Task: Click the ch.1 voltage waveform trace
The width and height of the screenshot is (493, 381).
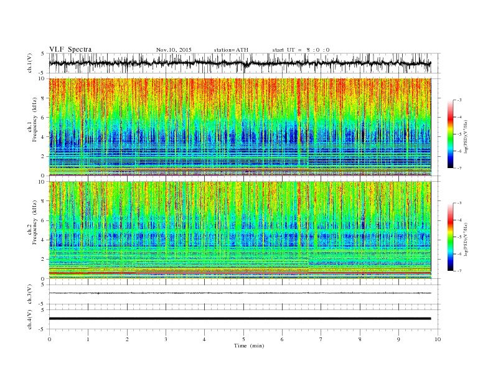Action: click(240, 63)
